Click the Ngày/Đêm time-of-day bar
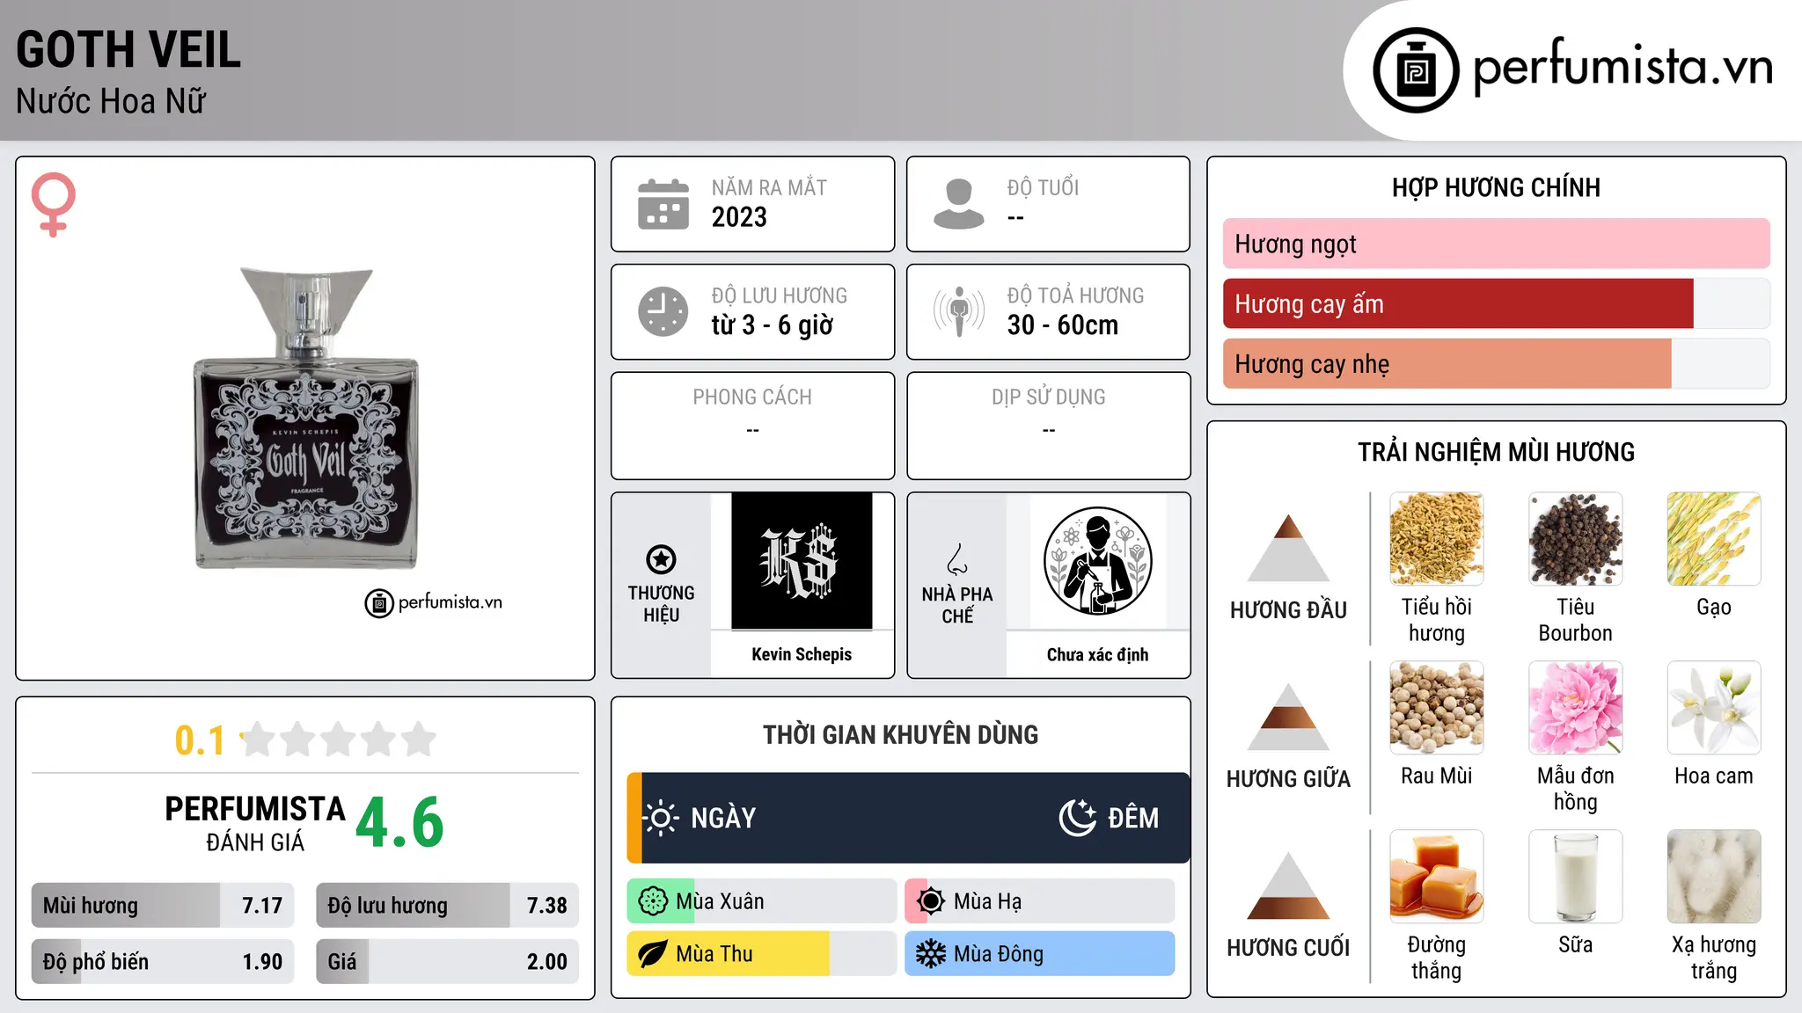Screen dimensions: 1802x1013 click(x=908, y=818)
